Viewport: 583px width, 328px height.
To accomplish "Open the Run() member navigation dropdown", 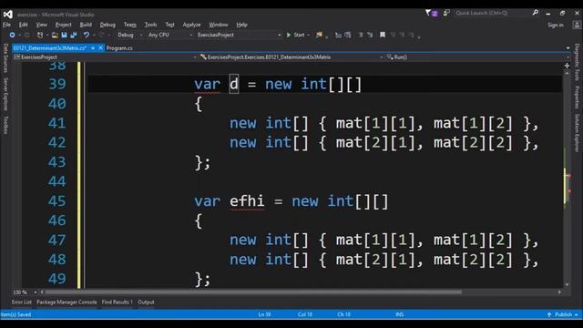I will [x=478, y=57].
